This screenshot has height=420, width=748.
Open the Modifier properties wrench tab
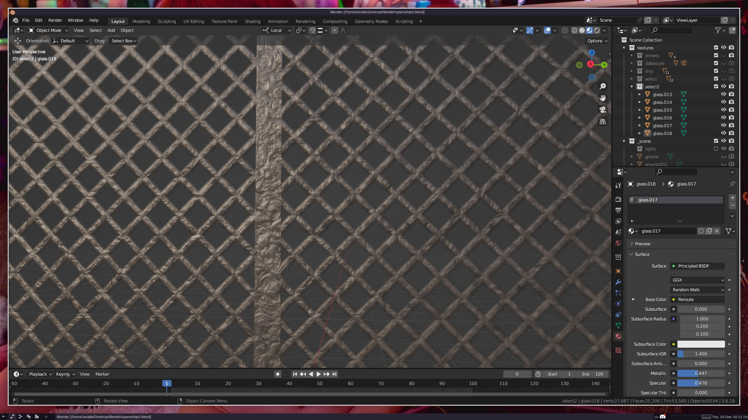tap(618, 282)
